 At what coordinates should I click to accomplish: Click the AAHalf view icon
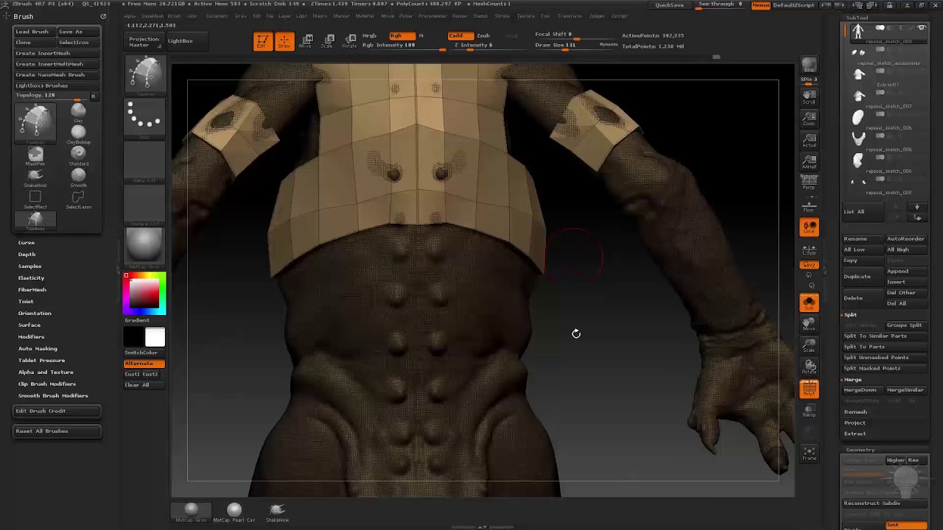point(809,161)
